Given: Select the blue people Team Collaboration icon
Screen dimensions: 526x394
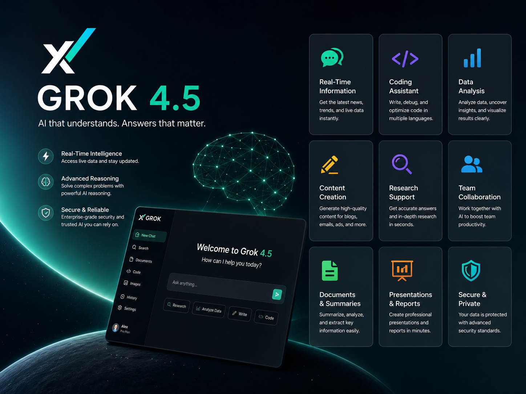Looking at the screenshot, I should pos(472,164).
